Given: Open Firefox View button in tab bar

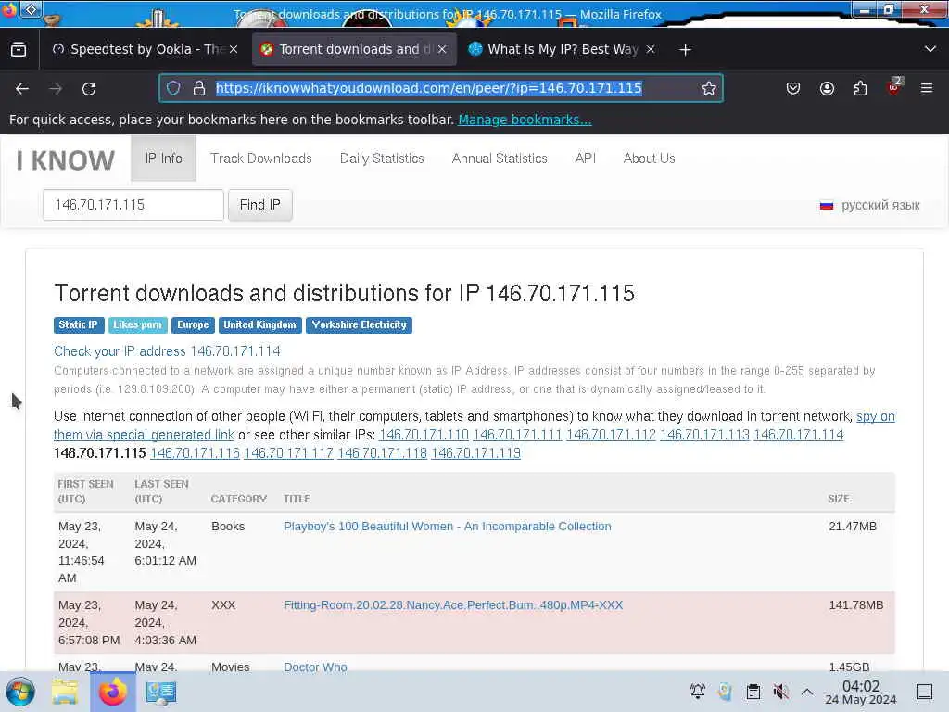Looking at the screenshot, I should [x=19, y=50].
